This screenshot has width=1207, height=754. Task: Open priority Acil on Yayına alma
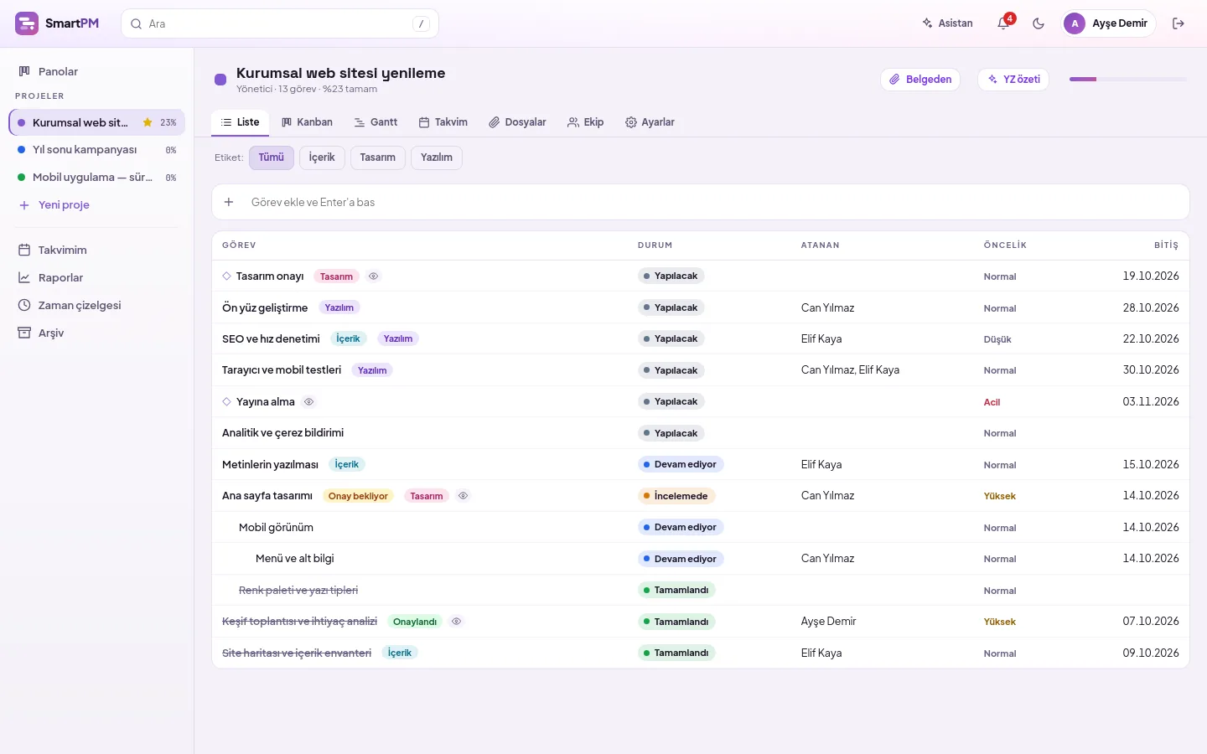pos(992,402)
